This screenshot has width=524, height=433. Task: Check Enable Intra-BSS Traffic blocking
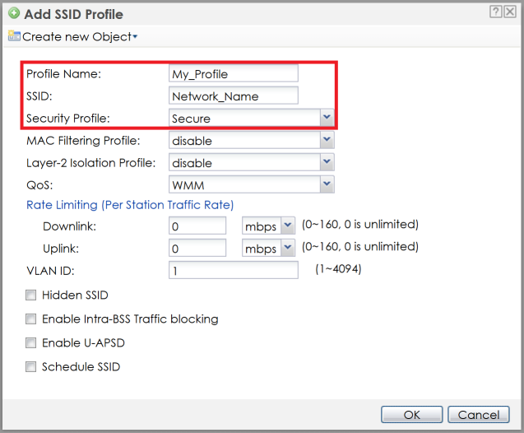coord(30,319)
